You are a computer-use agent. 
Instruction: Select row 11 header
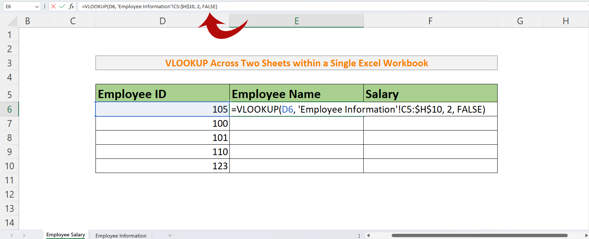[x=9, y=180]
